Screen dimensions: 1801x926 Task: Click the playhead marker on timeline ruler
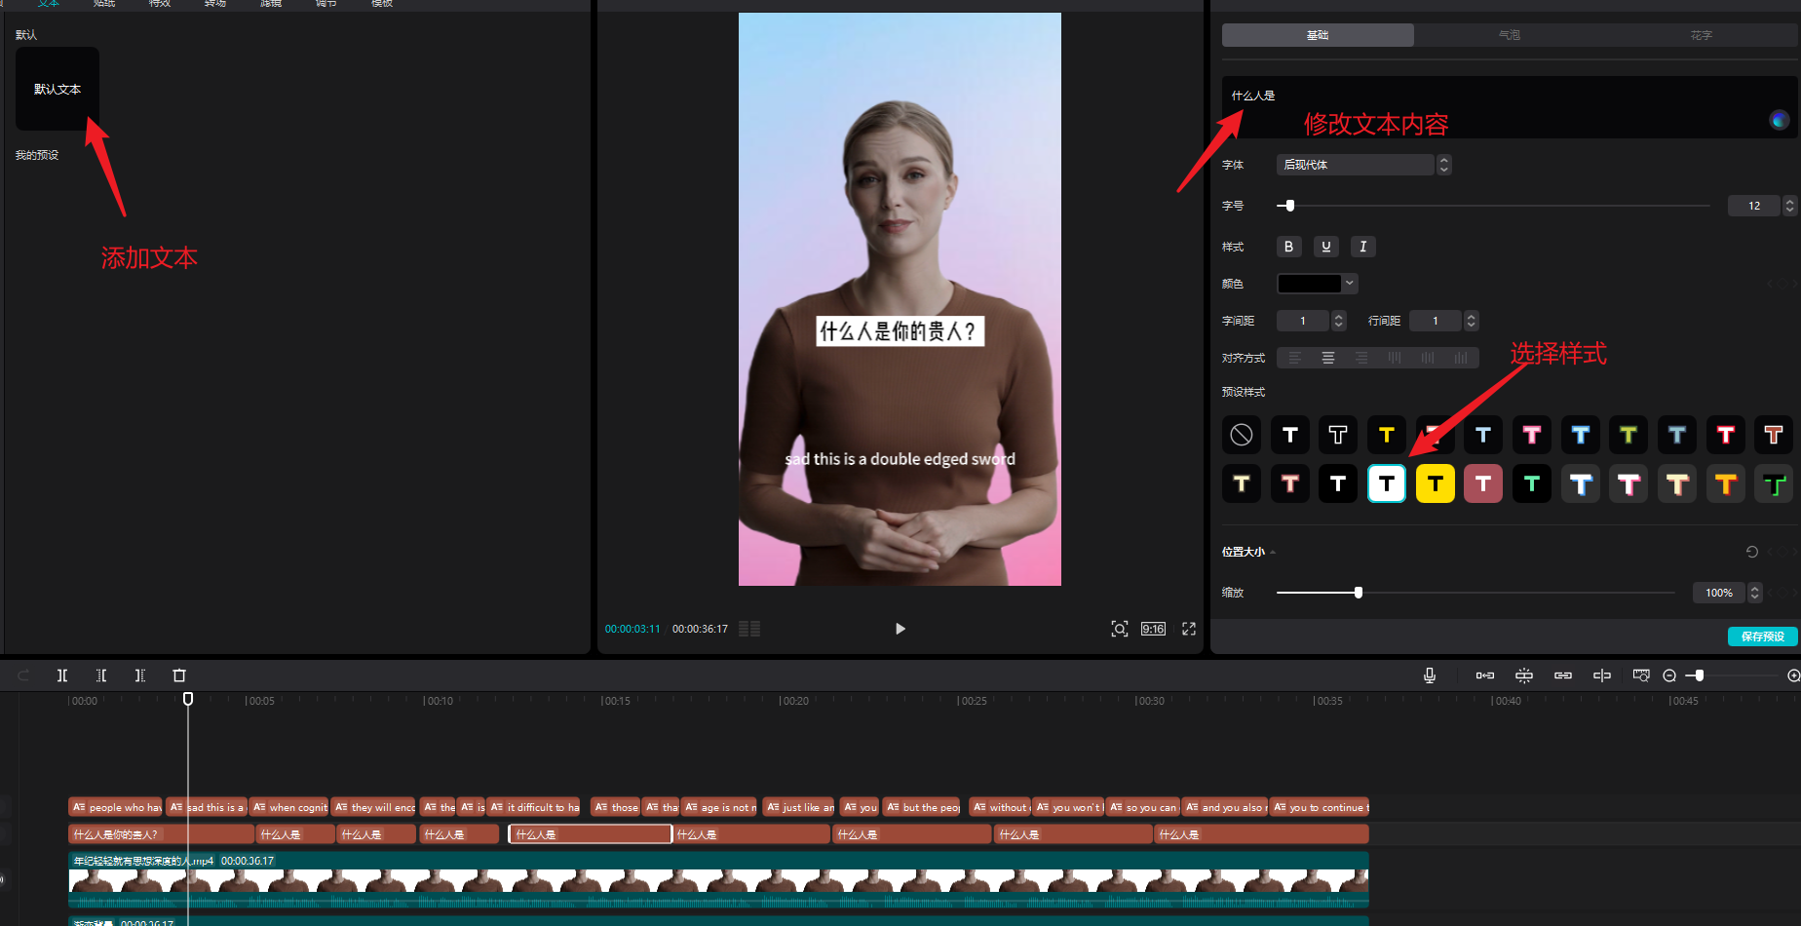pyautogui.click(x=188, y=699)
